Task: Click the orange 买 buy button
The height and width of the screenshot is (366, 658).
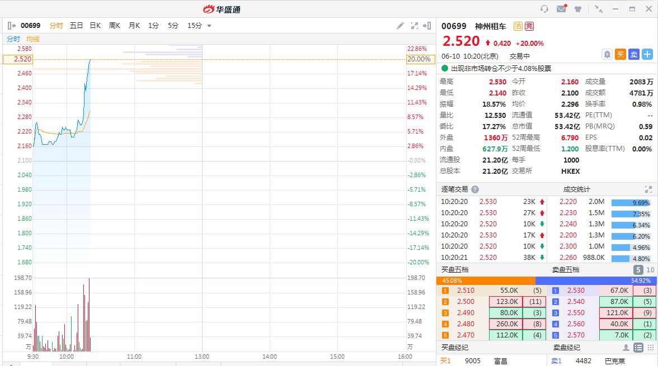Action: click(621, 54)
